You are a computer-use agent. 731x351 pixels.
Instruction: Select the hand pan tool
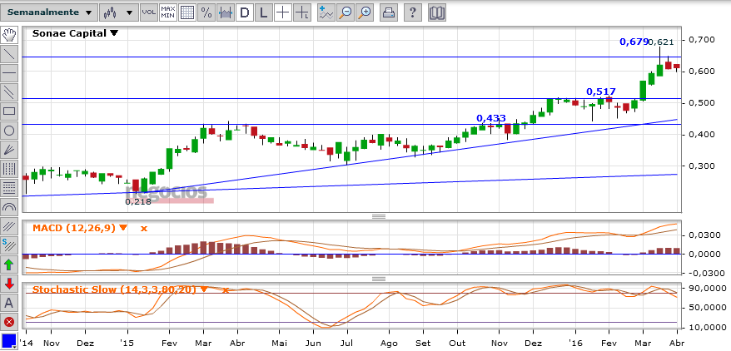point(9,35)
